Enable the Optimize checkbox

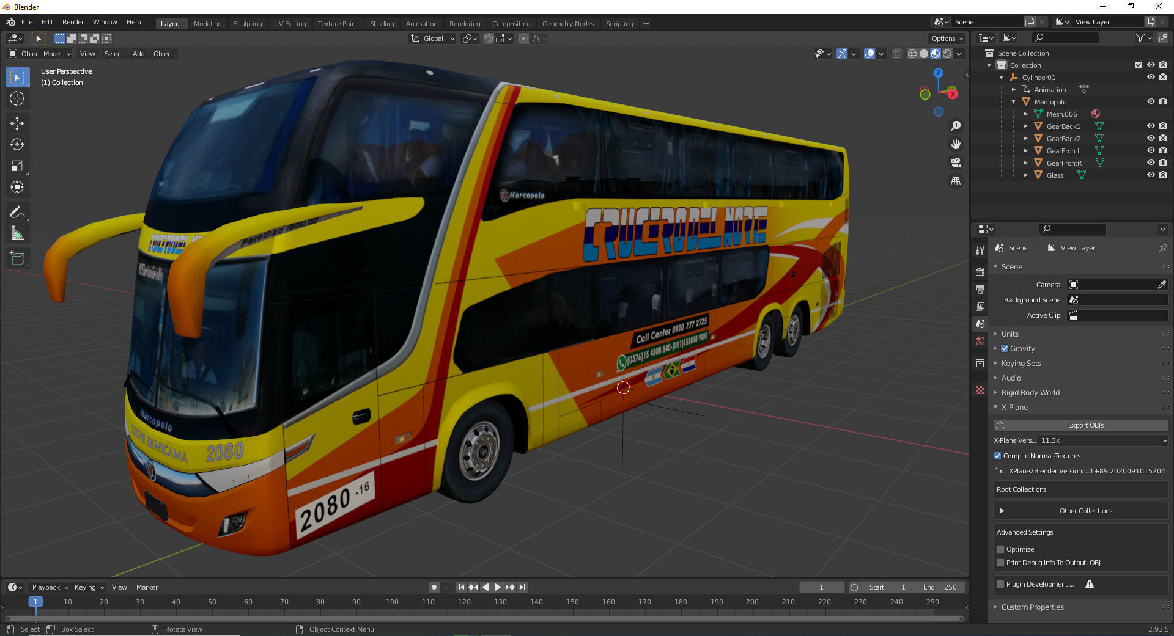[x=1000, y=549]
